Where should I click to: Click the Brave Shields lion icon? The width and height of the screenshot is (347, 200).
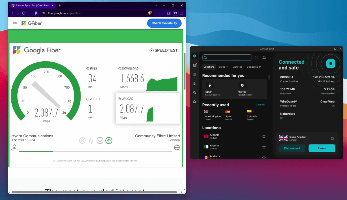click(x=150, y=13)
